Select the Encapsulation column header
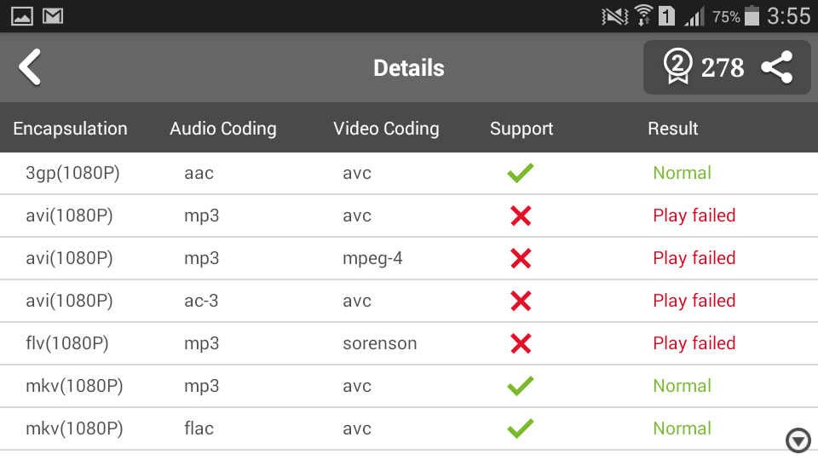818x460 pixels. coord(71,129)
